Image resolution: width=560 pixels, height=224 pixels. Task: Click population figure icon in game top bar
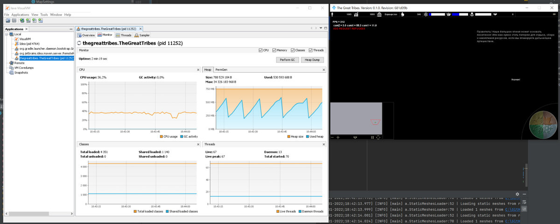(x=333, y=14)
